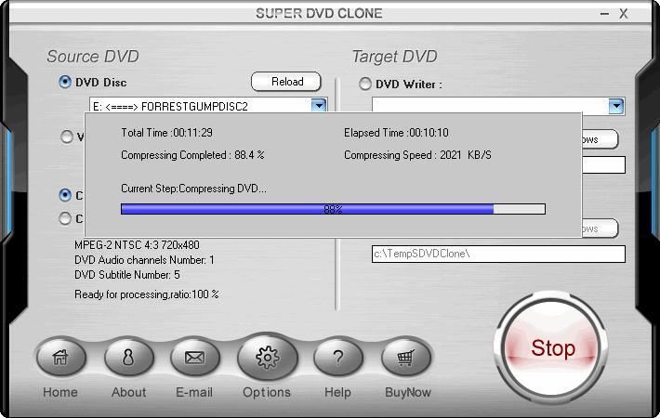Open the Help question mark icon
This screenshot has width=660, height=418.
(x=338, y=358)
